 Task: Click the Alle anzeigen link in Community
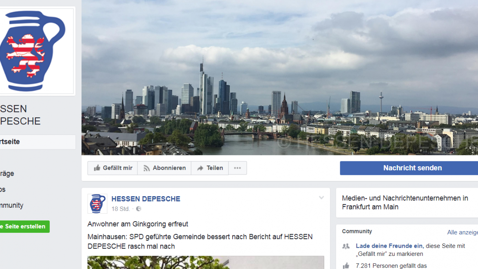(x=463, y=232)
